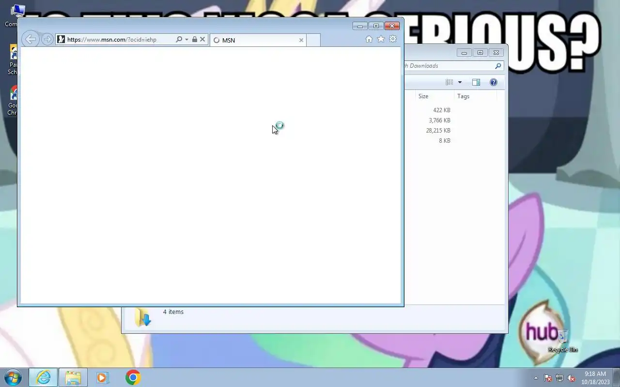Viewport: 620px width, 387px height.
Task: Open the clock showing 9:18 AM
Action: tap(595, 378)
